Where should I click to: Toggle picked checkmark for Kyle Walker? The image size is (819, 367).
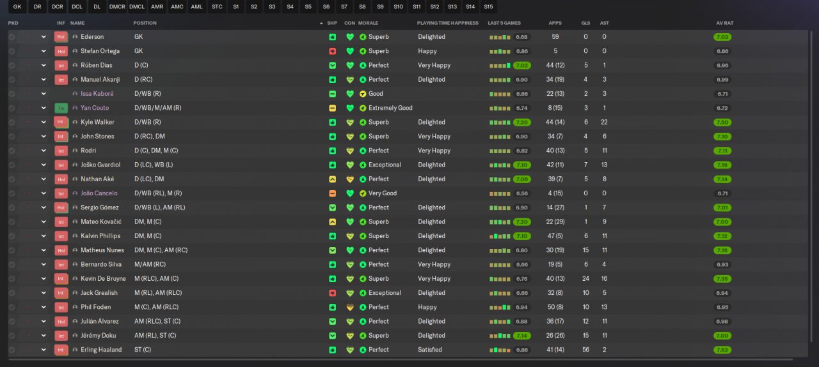pyautogui.click(x=12, y=122)
